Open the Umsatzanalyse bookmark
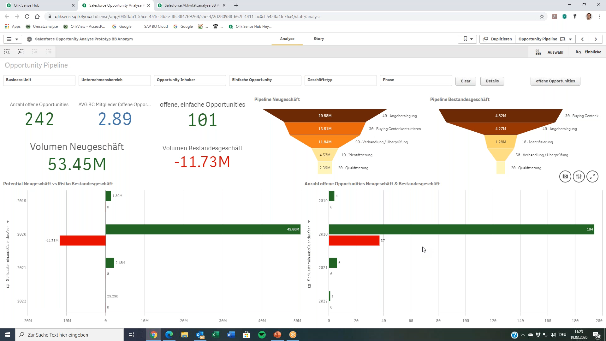 click(42, 27)
